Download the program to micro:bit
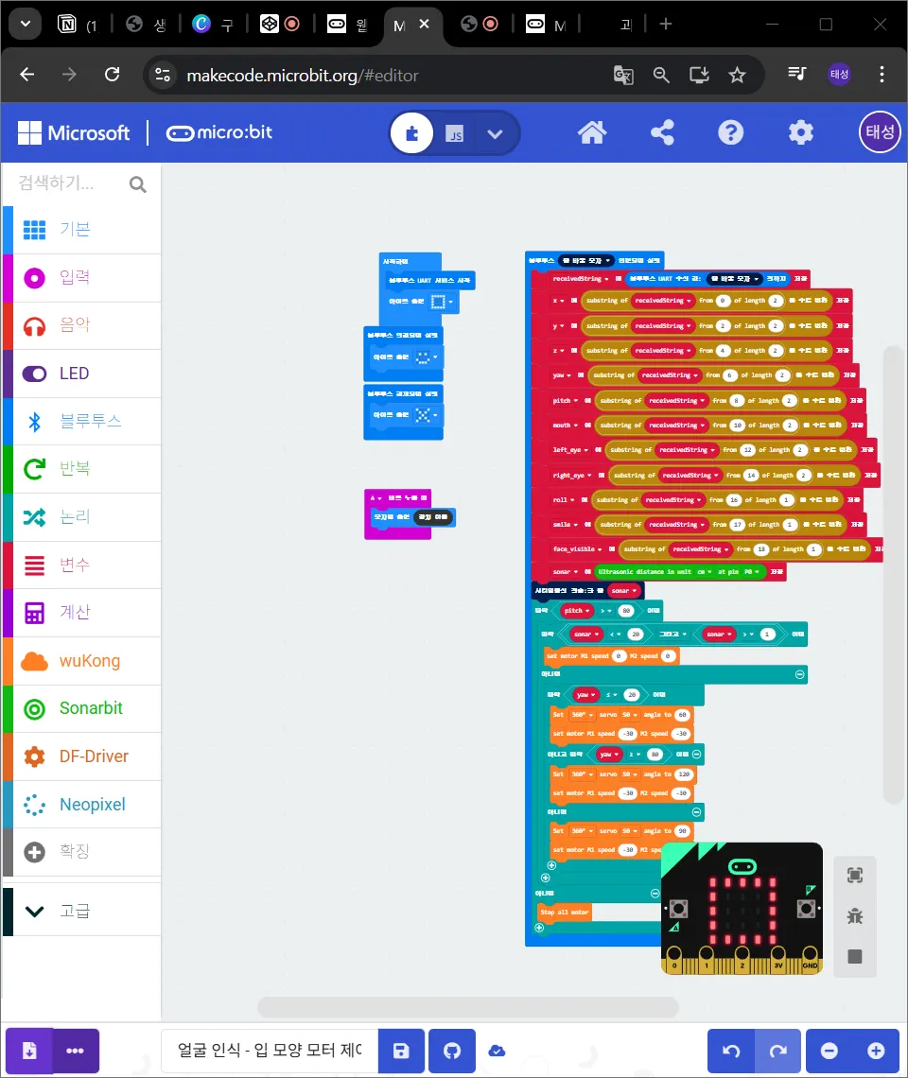 point(29,1051)
